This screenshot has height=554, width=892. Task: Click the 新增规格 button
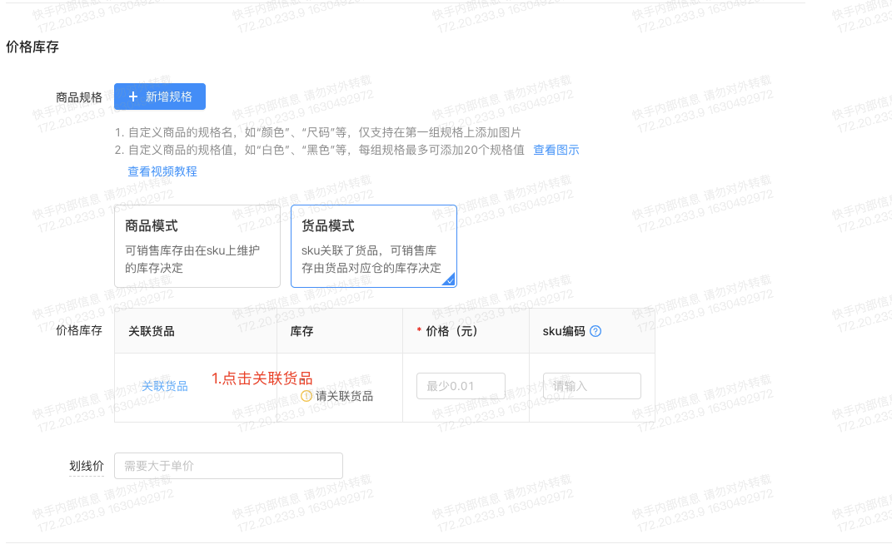(160, 96)
